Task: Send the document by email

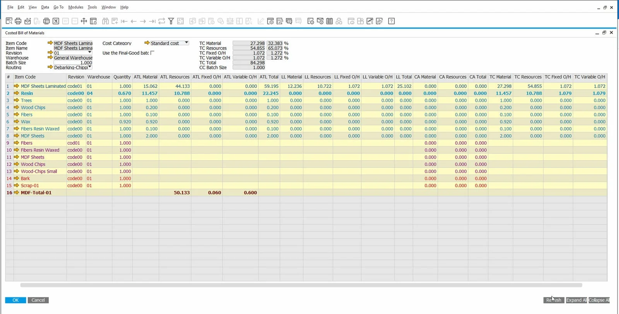Action: tap(27, 21)
